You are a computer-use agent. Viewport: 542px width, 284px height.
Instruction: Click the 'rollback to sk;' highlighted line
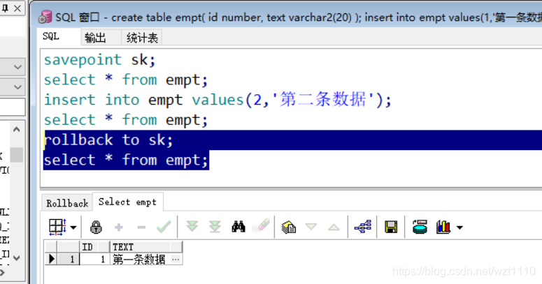click(108, 140)
